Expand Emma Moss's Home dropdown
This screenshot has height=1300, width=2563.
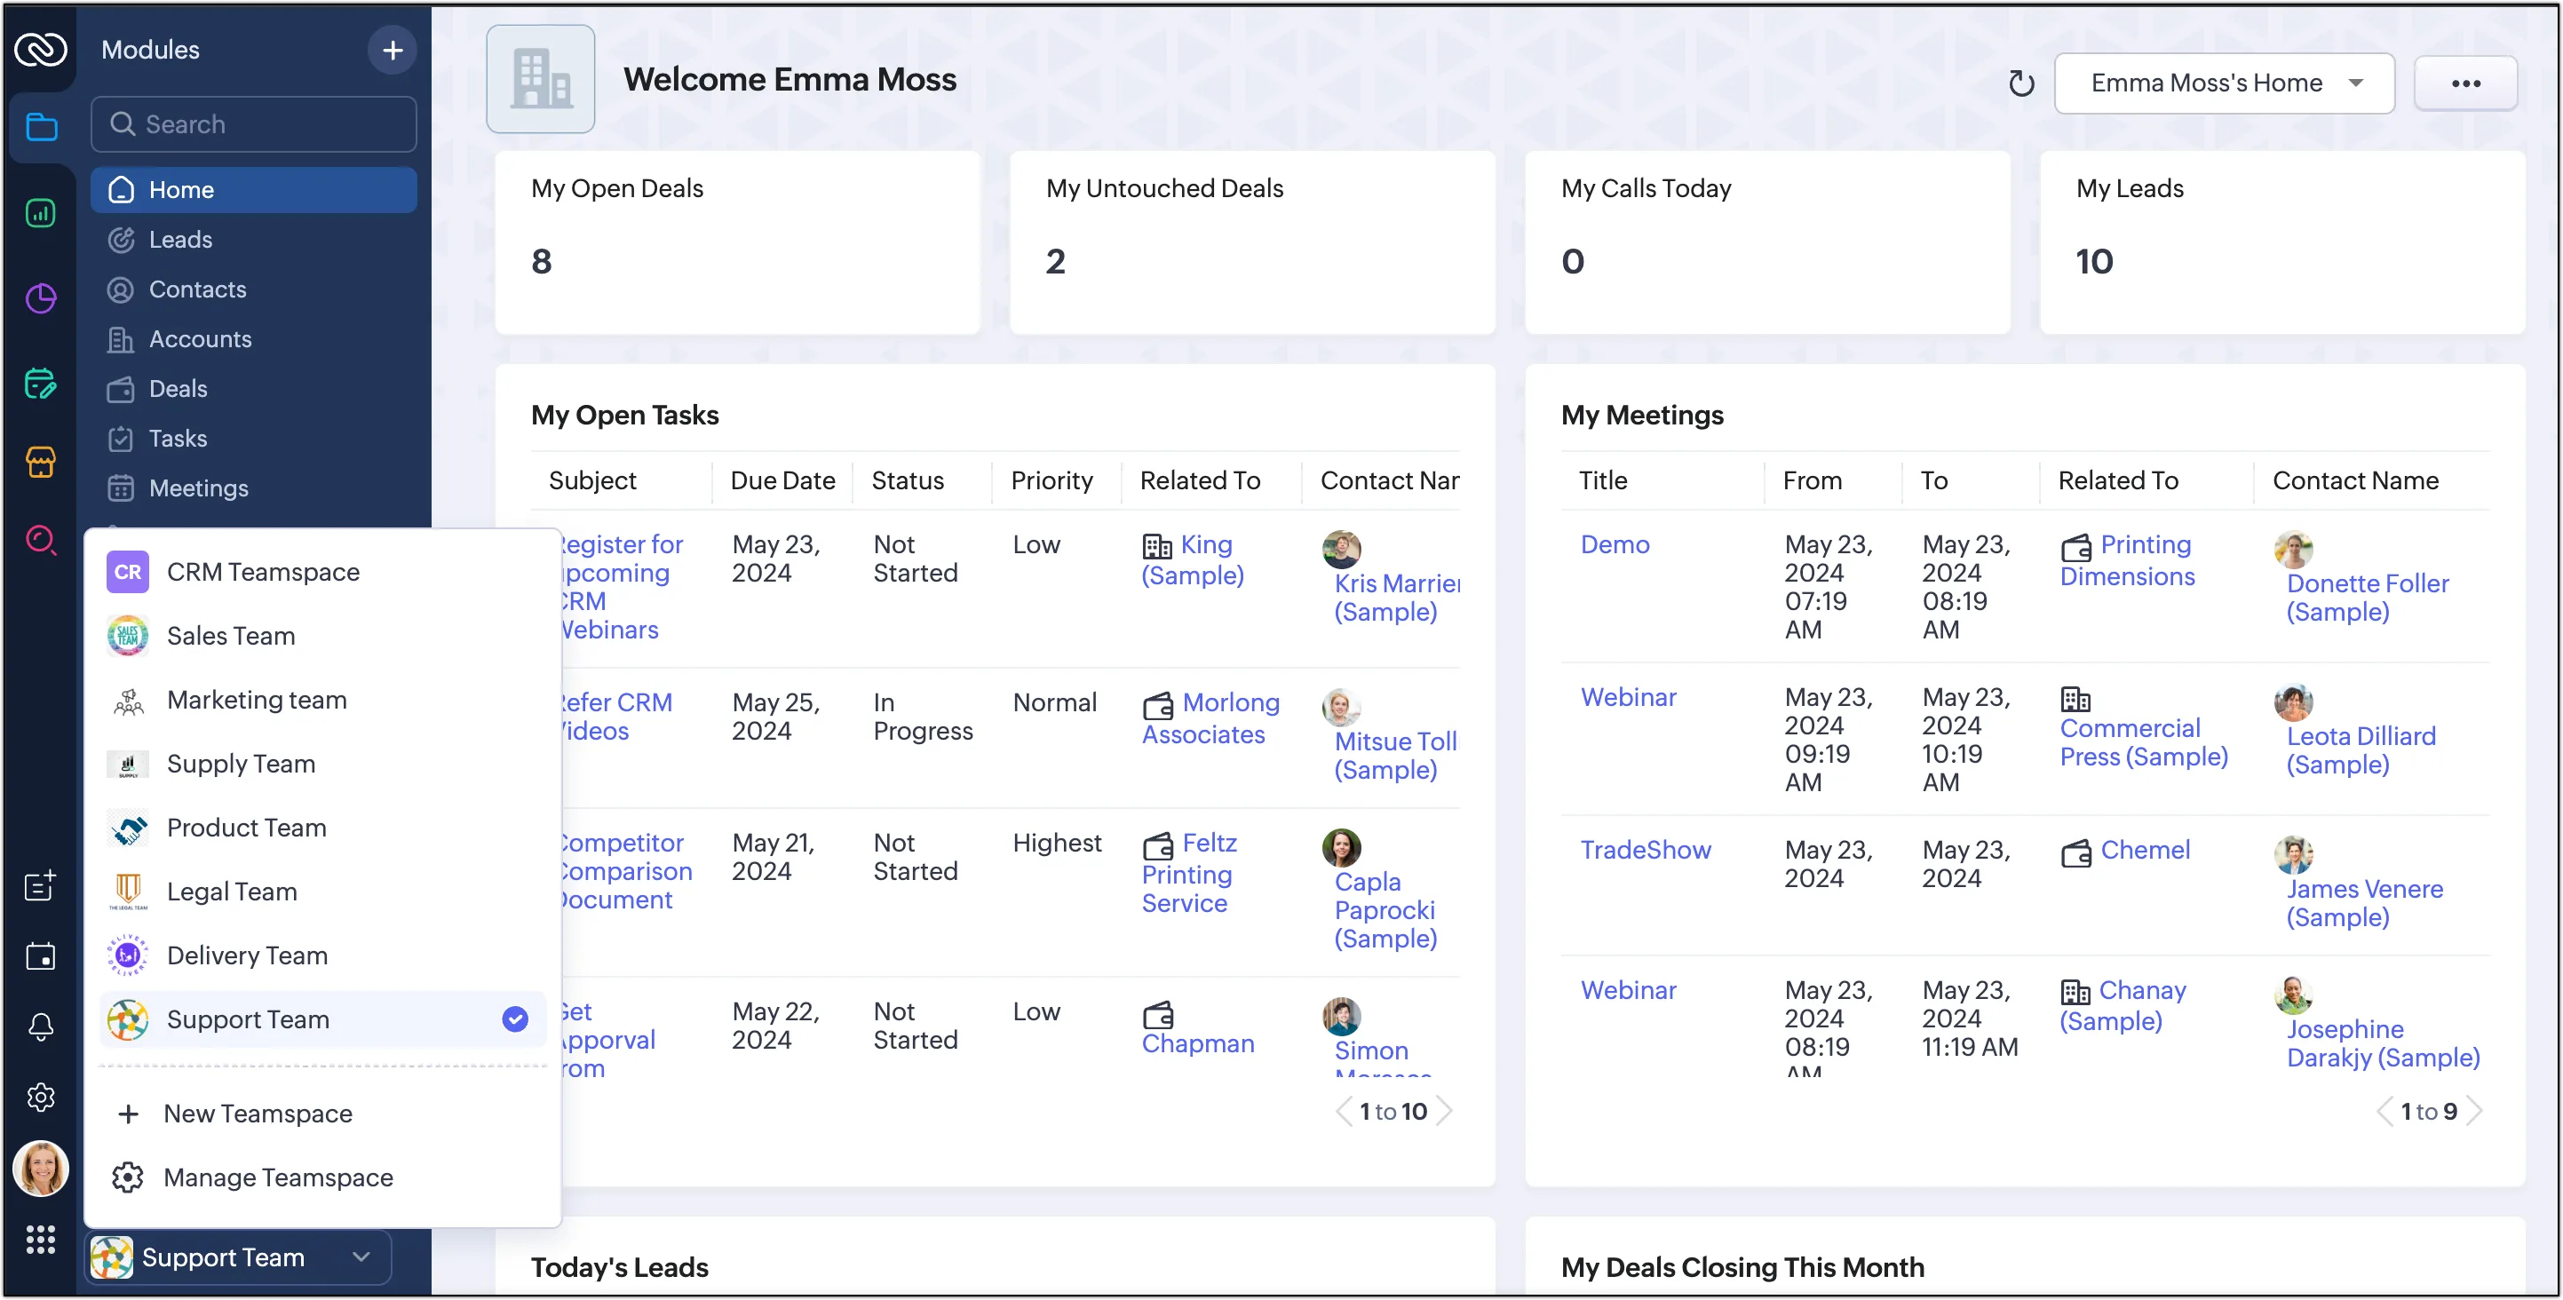coord(2224,83)
